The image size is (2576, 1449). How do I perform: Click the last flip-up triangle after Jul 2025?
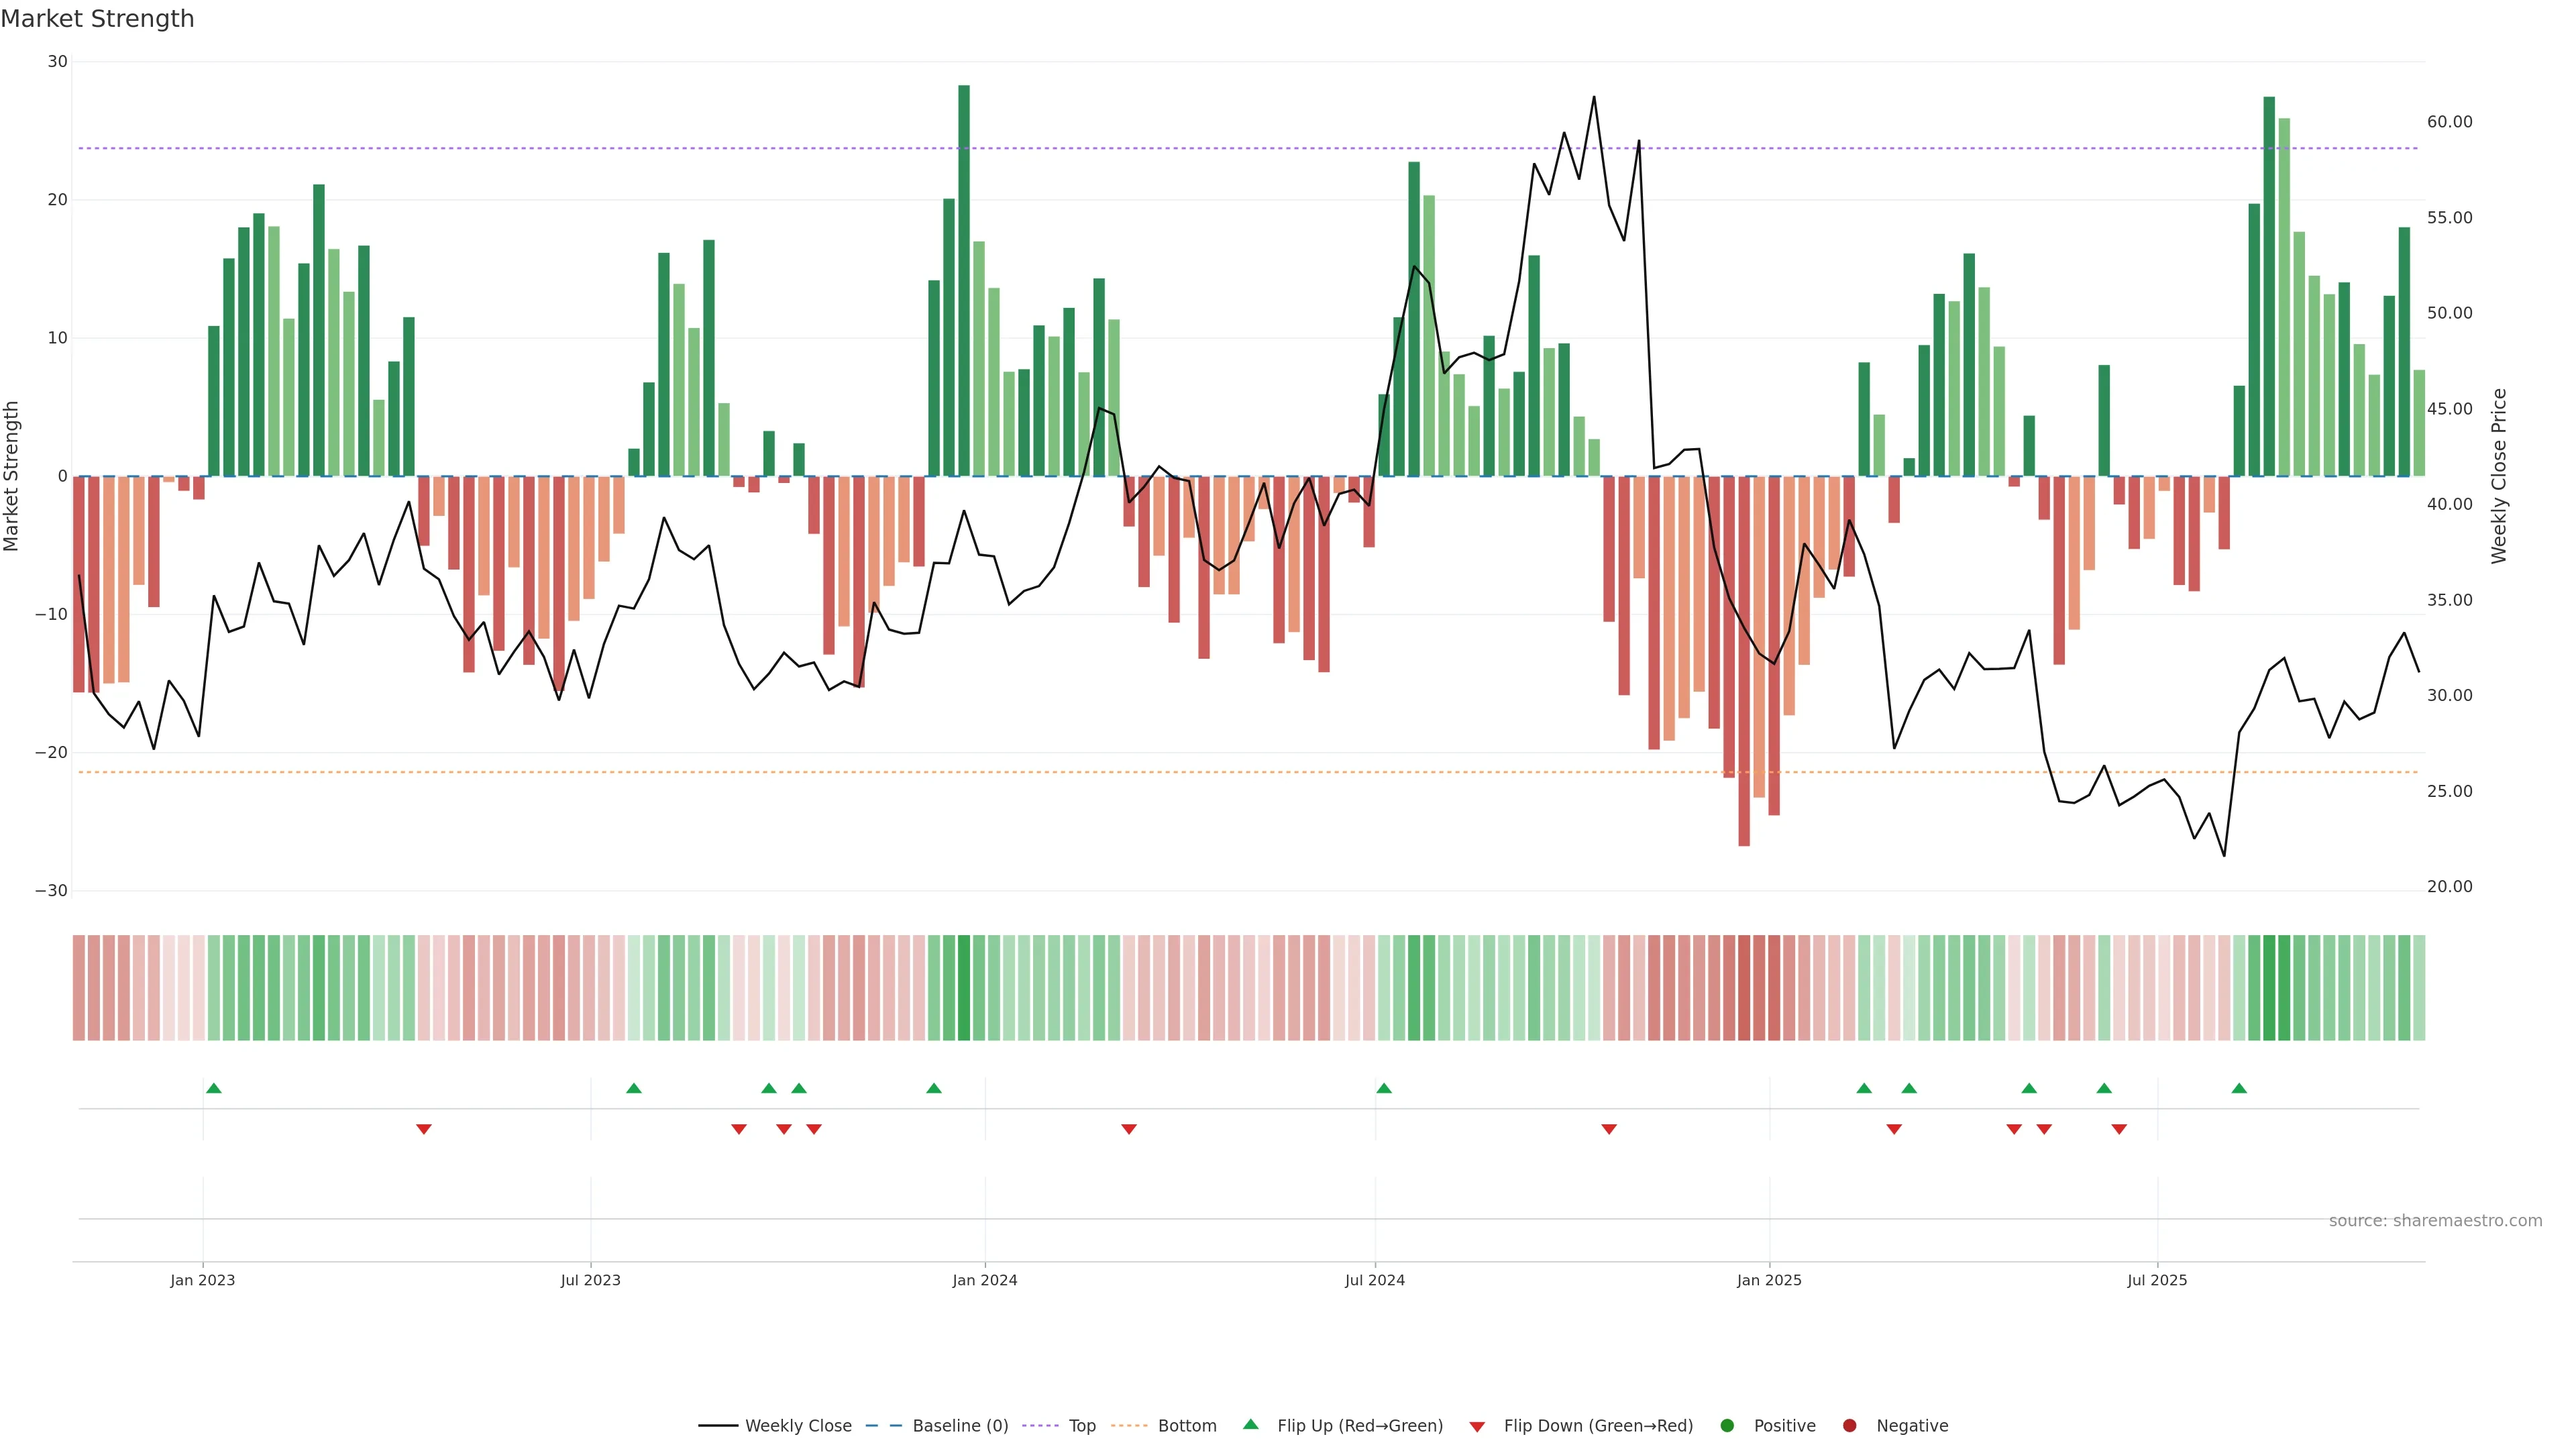click(2239, 1088)
